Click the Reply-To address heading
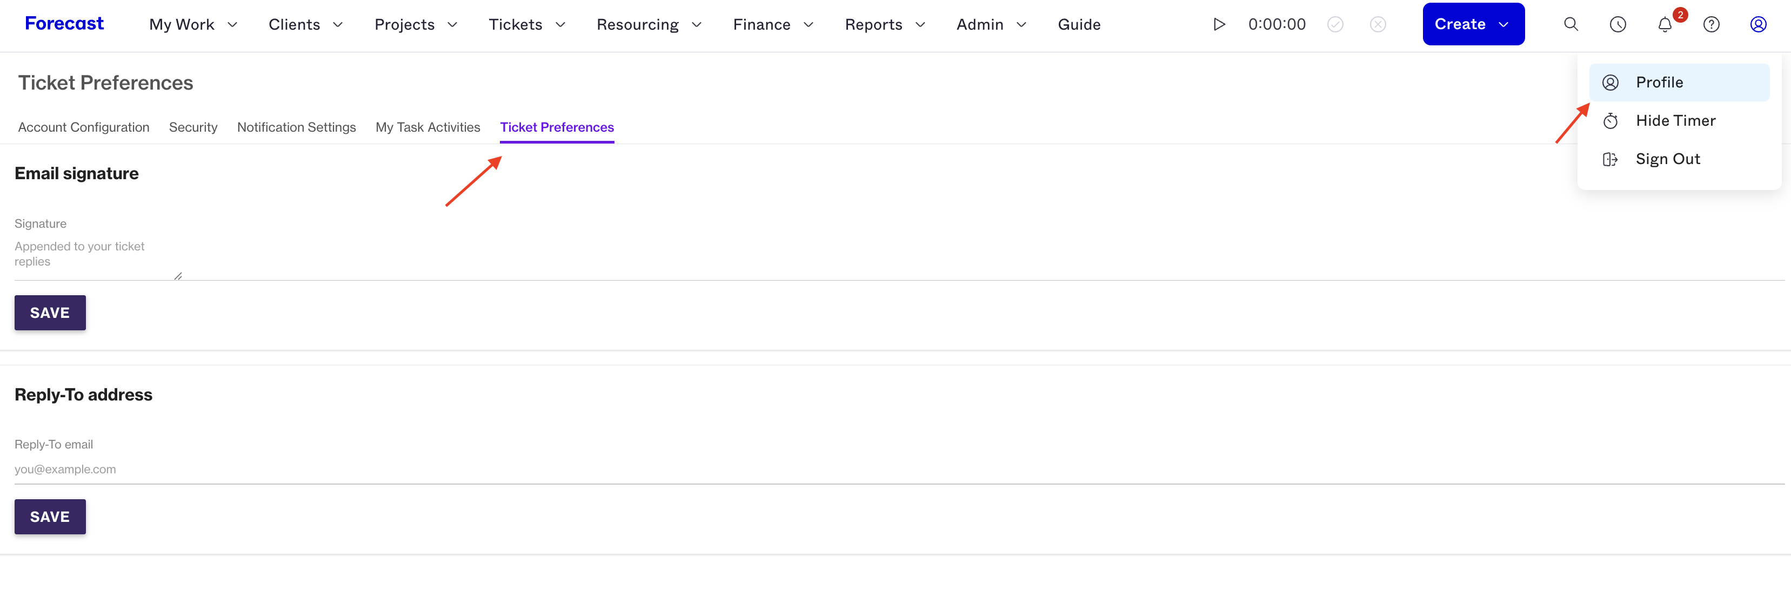Image resolution: width=1791 pixels, height=598 pixels. [83, 395]
